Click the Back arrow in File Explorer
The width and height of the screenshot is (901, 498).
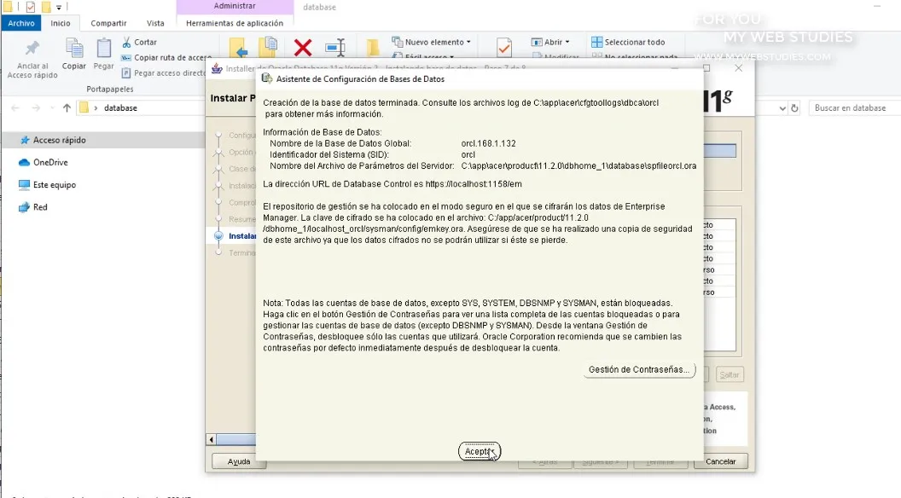[15, 108]
